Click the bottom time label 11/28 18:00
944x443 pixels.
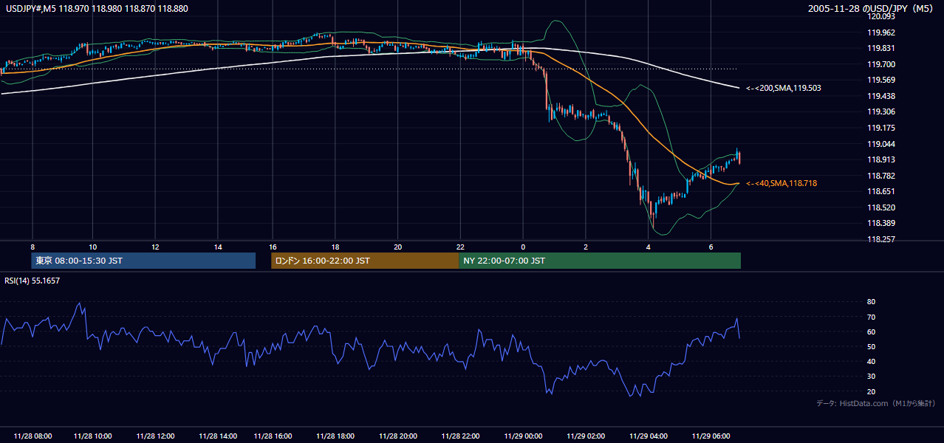coord(335,436)
